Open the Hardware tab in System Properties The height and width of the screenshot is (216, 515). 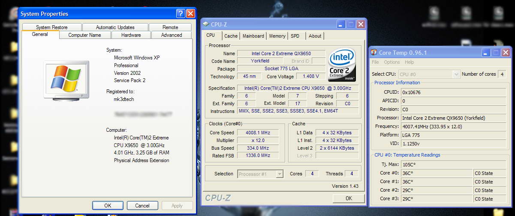[x=131, y=35]
